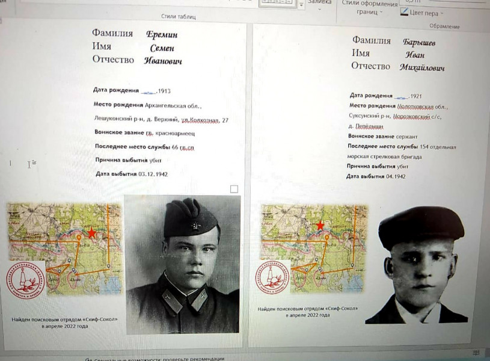Click the accessibility check icon in status bar
The height and width of the screenshot is (361, 490).
pos(89,359)
